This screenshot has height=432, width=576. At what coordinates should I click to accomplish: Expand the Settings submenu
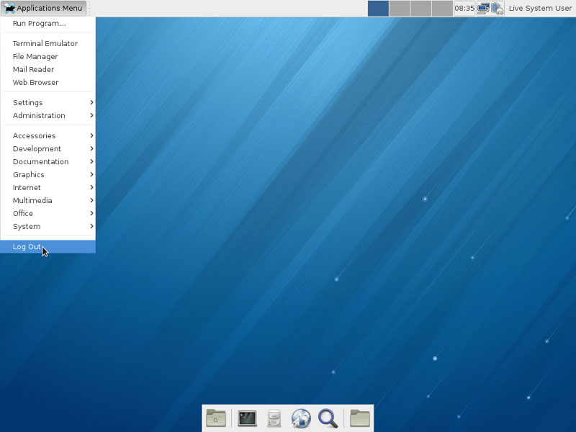click(x=48, y=102)
